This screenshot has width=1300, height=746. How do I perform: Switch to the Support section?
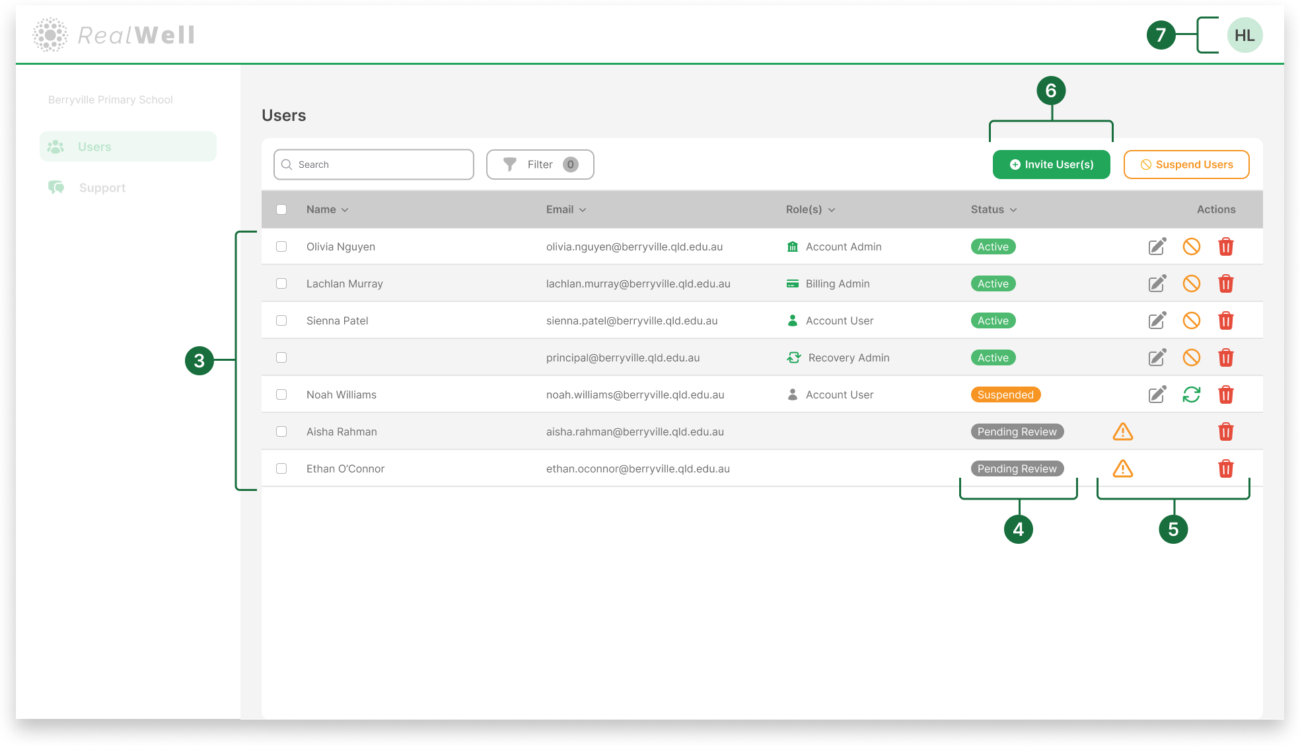(102, 187)
